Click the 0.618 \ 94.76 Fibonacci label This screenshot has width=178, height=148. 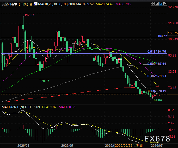click(157, 52)
